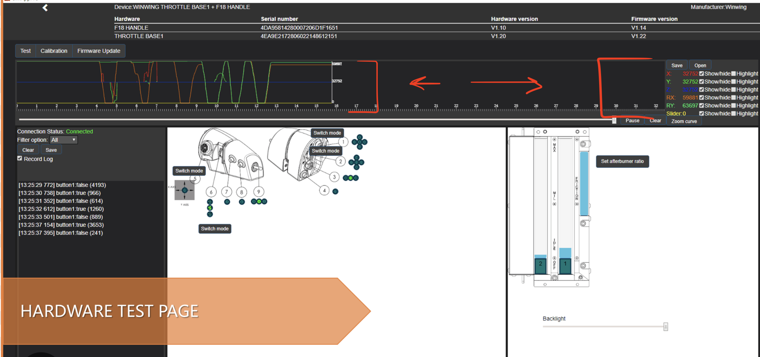Viewport: 760px width, 357px height.
Task: Click the X/Y axis crosshair indicator
Action: pyautogui.click(x=184, y=190)
